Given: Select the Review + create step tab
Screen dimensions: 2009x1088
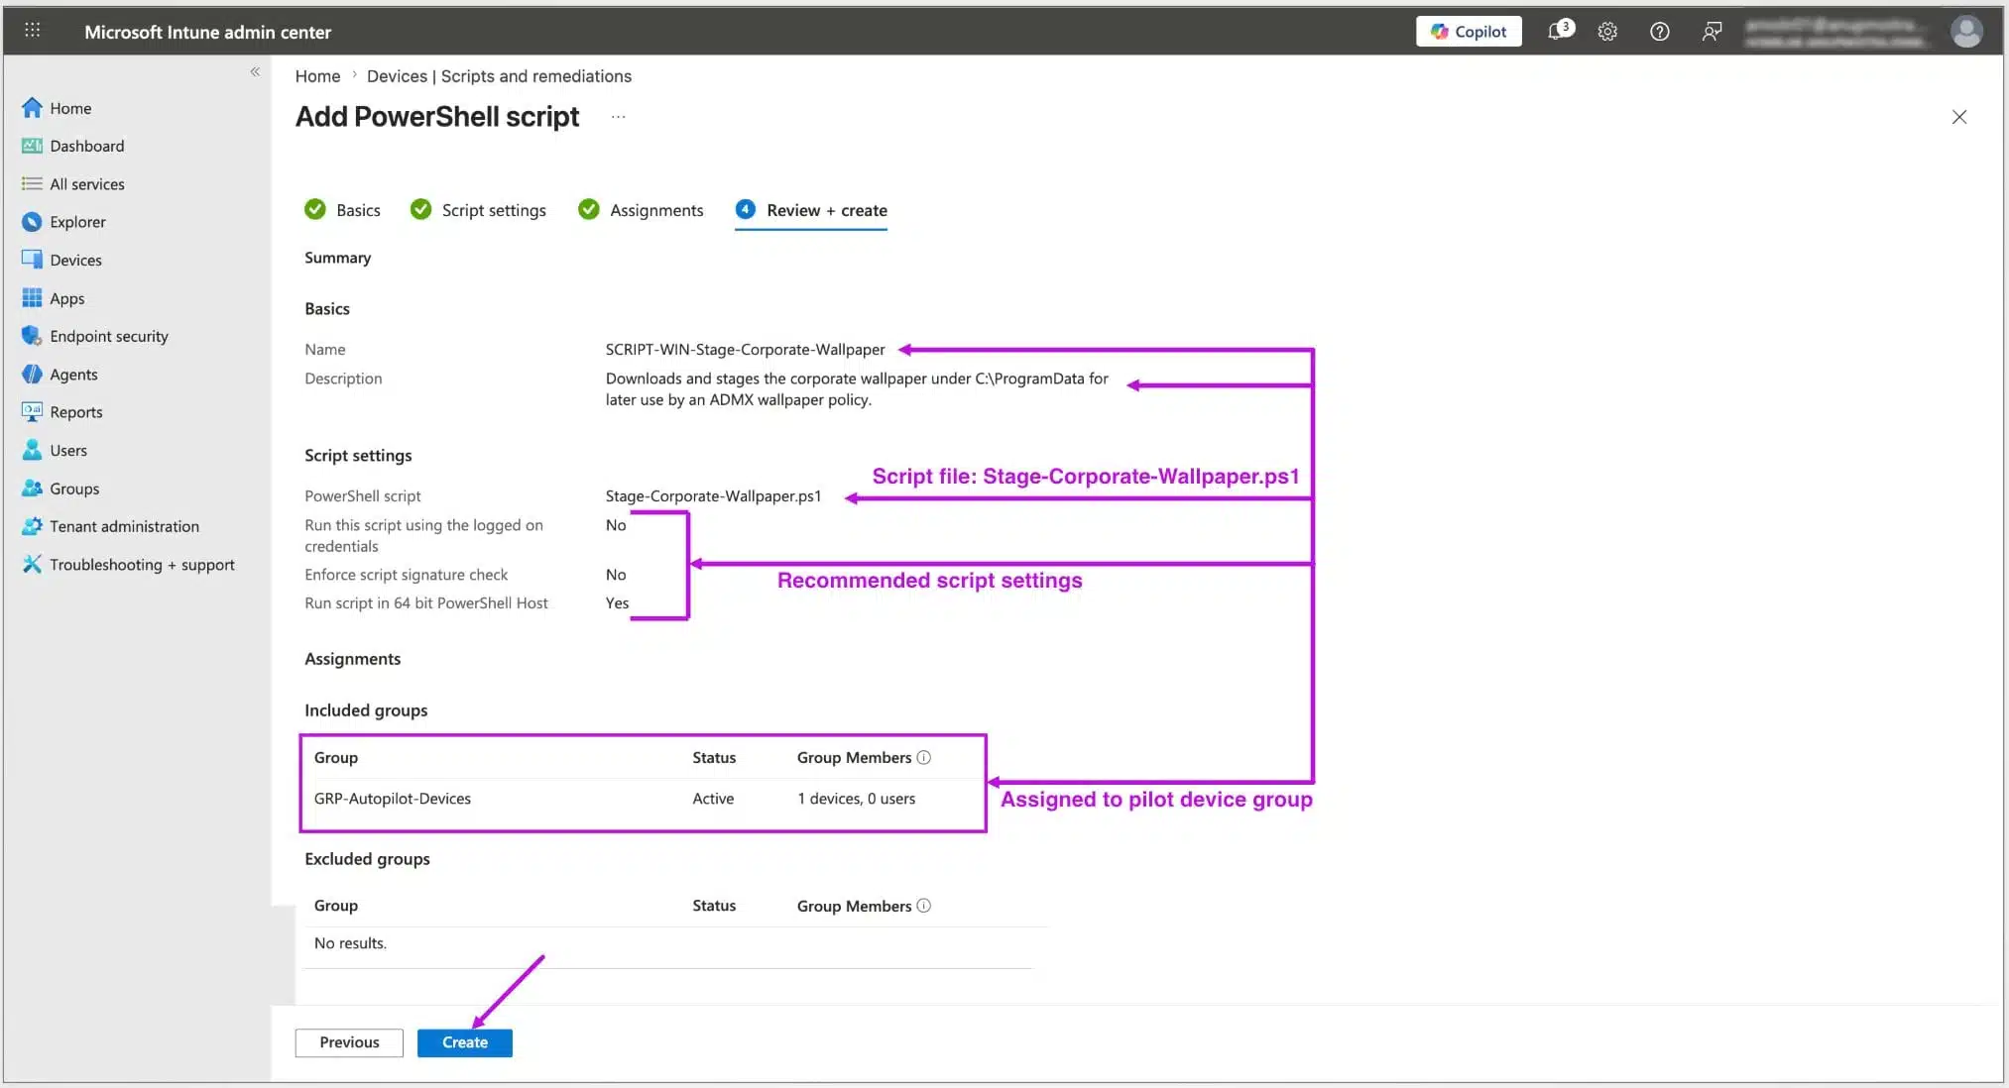Looking at the screenshot, I should point(811,210).
